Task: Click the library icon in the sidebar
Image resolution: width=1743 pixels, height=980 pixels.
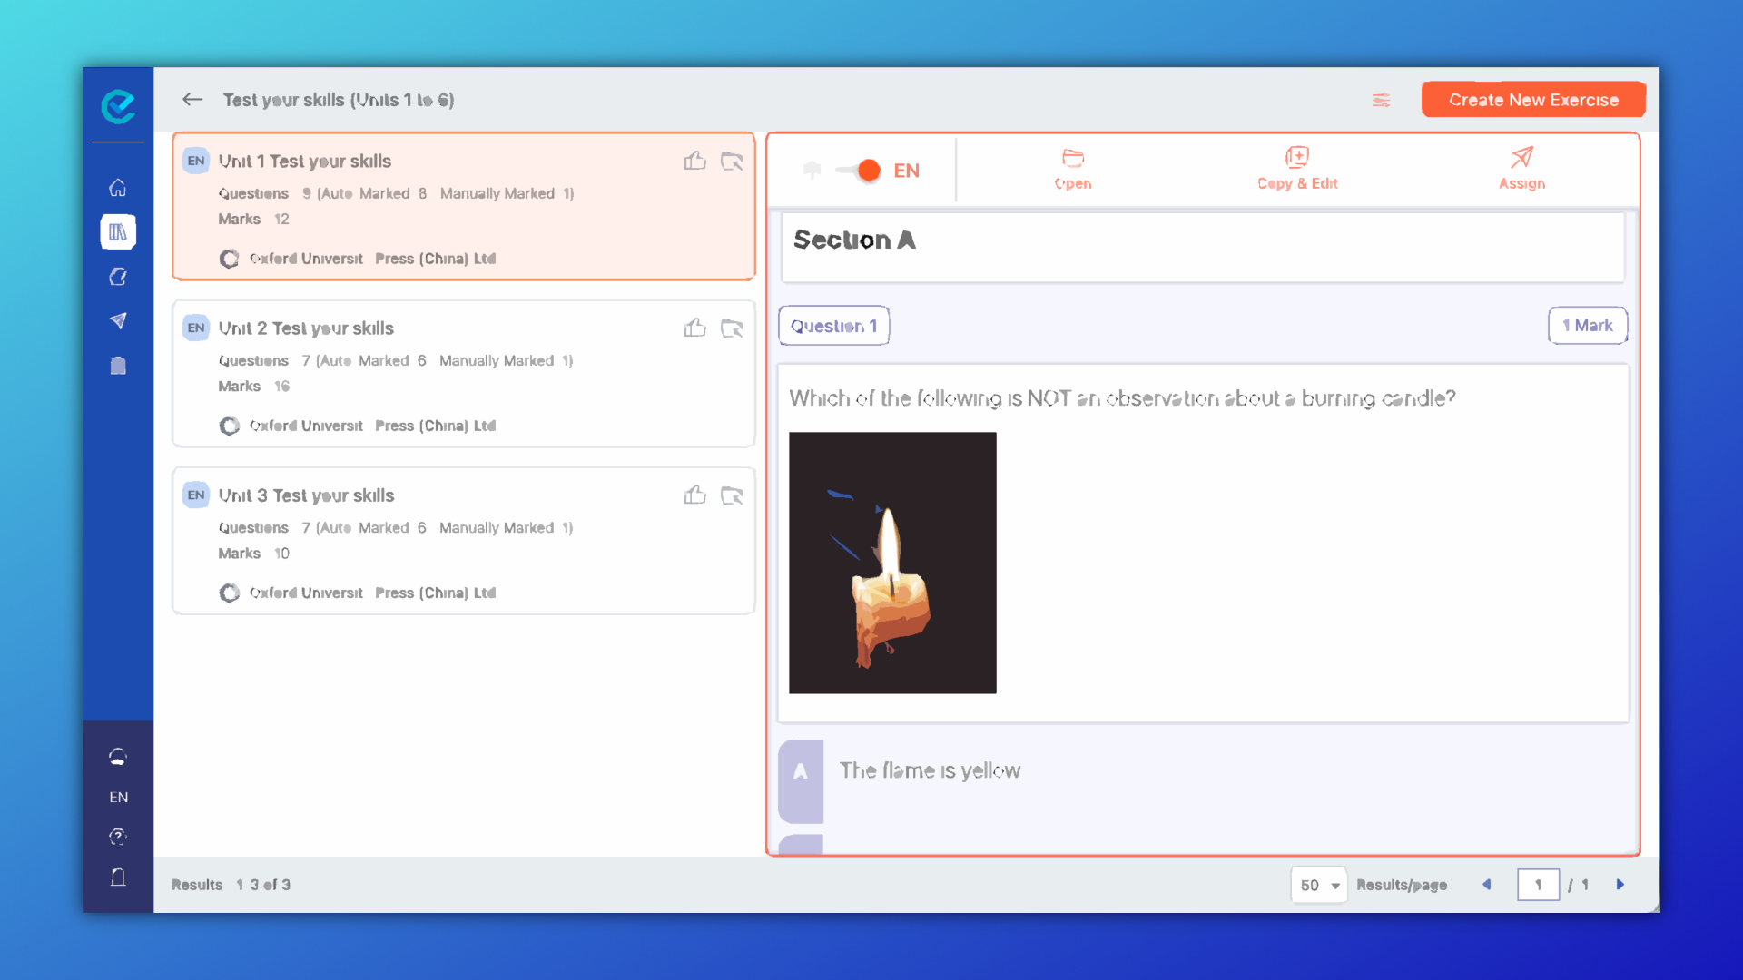Action: point(117,231)
